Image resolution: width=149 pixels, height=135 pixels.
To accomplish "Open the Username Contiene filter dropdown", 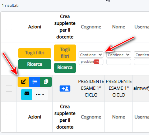I will click(x=141, y=55).
